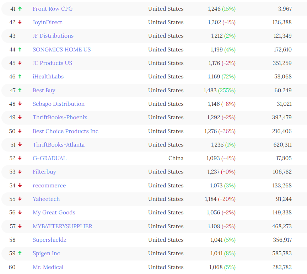
Task: Click red down arrow beside rank 55
Action: pyautogui.click(x=20, y=199)
